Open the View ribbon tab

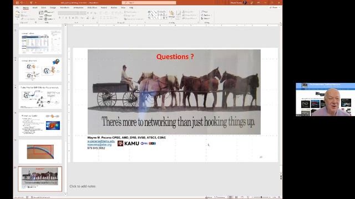click(123, 8)
